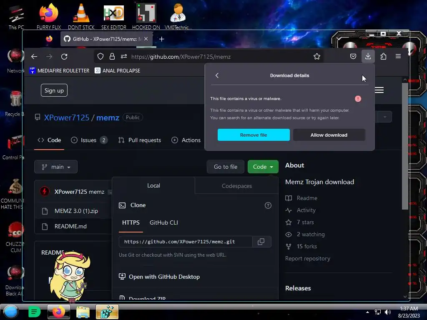Go back from Download details panel
Screen dimensions: 427x320
[217, 75]
